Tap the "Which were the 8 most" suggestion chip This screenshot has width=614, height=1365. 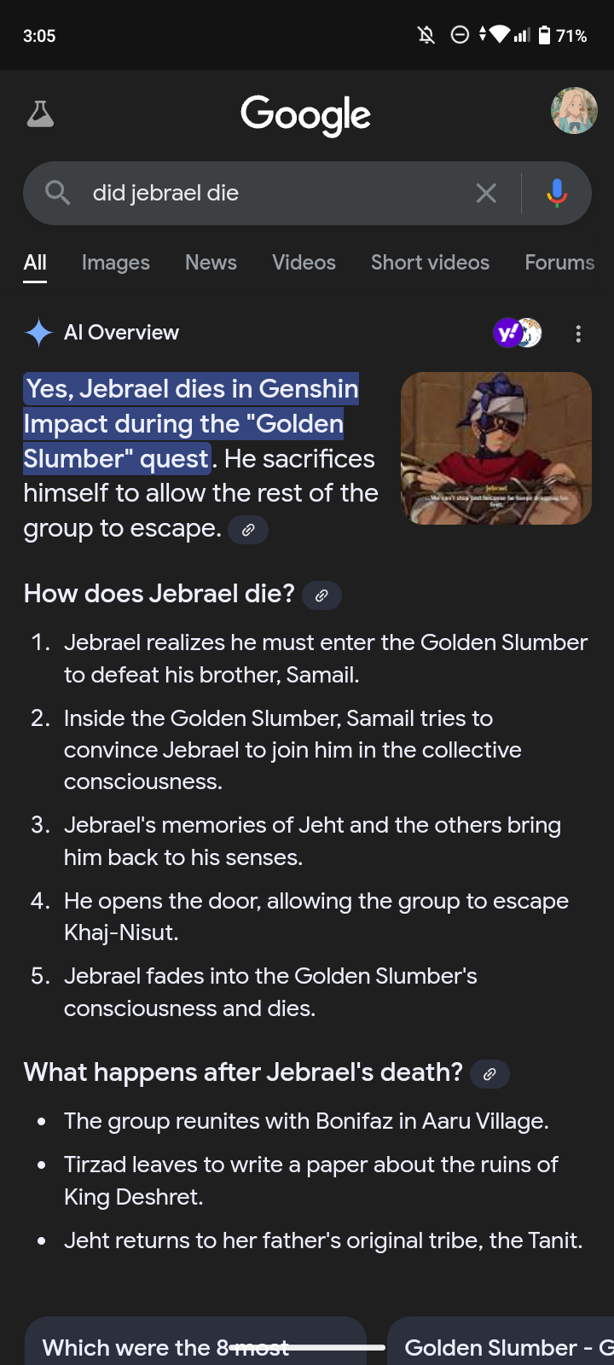pyautogui.click(x=194, y=1346)
